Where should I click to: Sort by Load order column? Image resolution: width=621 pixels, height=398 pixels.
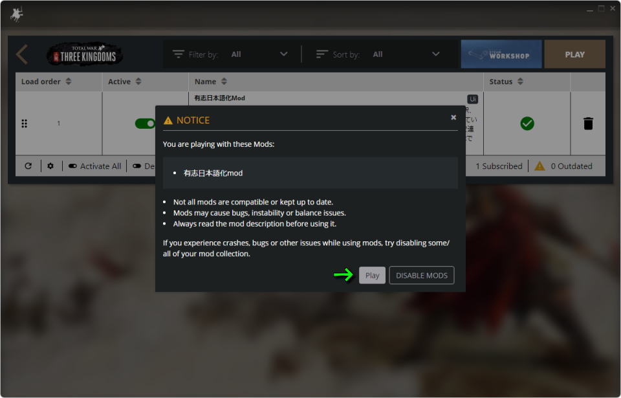pos(47,82)
